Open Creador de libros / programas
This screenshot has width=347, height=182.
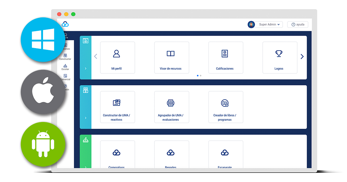point(225,107)
